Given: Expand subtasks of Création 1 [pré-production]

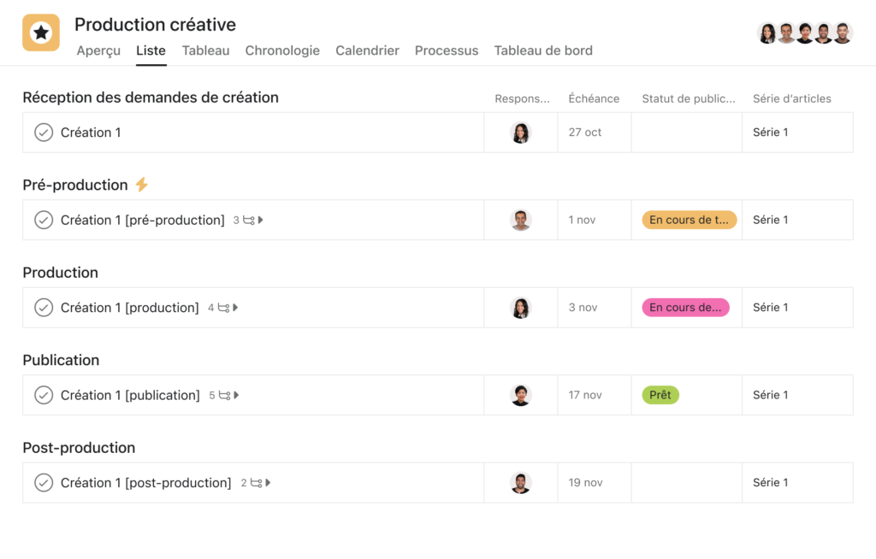Looking at the screenshot, I should coord(260,220).
